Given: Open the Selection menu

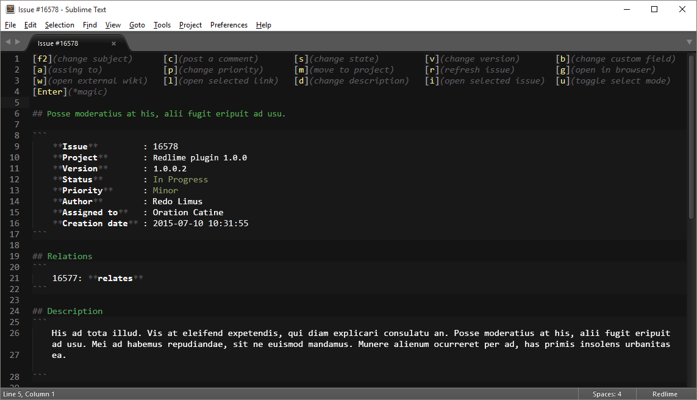Looking at the screenshot, I should click(60, 25).
